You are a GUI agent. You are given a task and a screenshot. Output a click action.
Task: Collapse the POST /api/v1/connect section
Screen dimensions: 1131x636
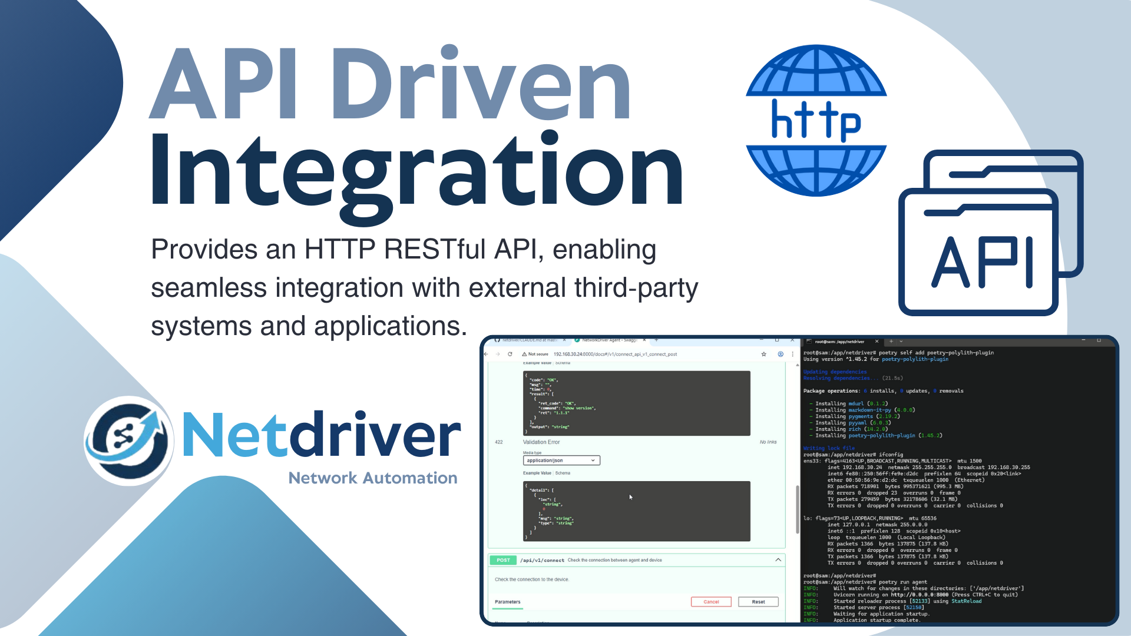click(x=778, y=560)
